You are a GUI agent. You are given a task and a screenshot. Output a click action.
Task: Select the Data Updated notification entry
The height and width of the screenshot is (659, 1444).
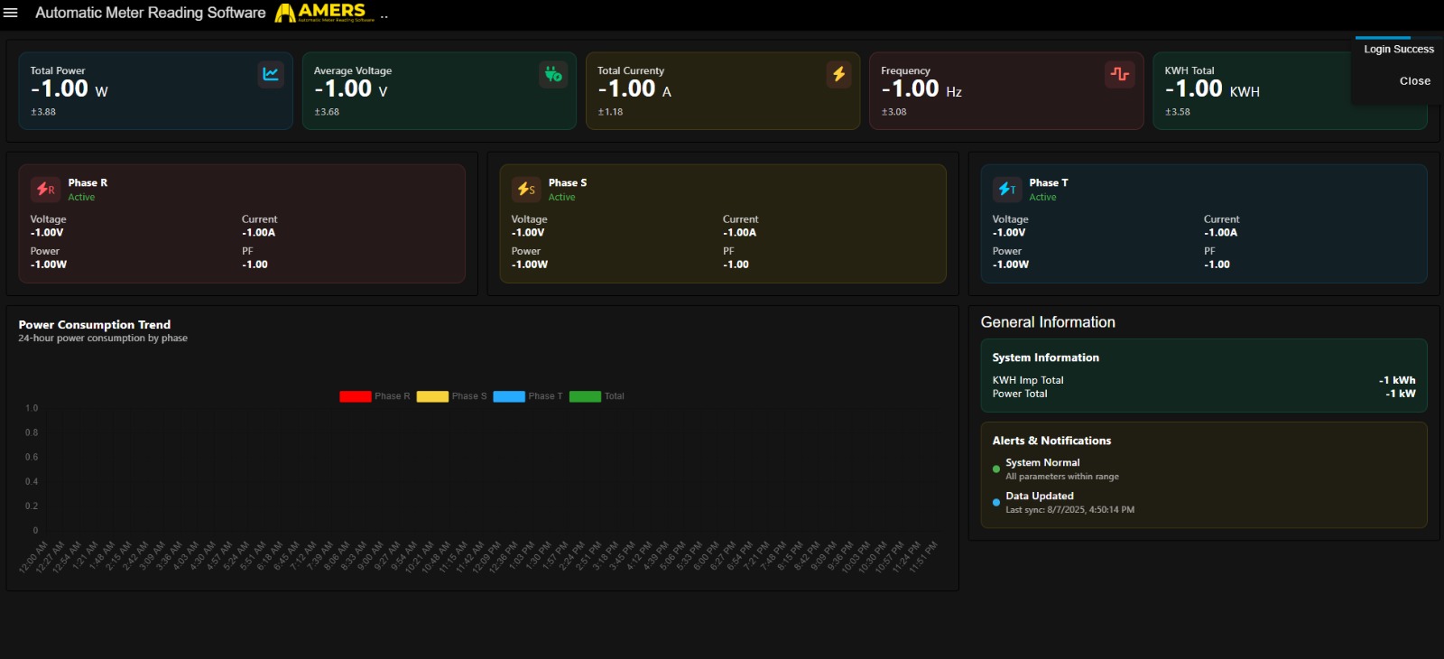1040,497
